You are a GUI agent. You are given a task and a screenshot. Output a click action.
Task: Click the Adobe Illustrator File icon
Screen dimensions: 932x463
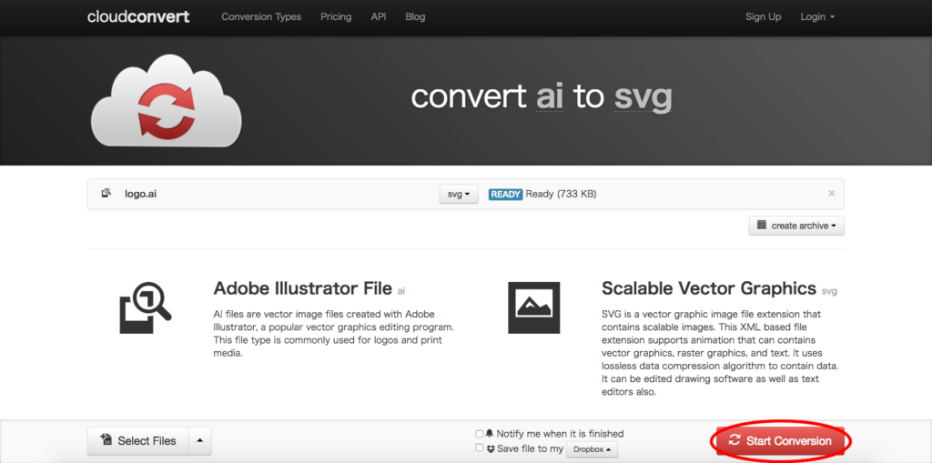pyautogui.click(x=146, y=307)
